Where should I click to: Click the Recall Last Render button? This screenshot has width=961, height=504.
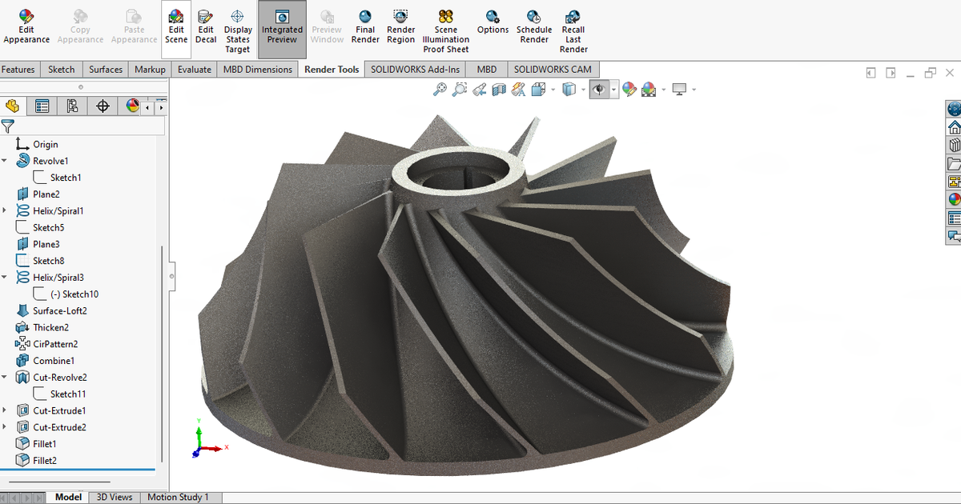(x=573, y=26)
